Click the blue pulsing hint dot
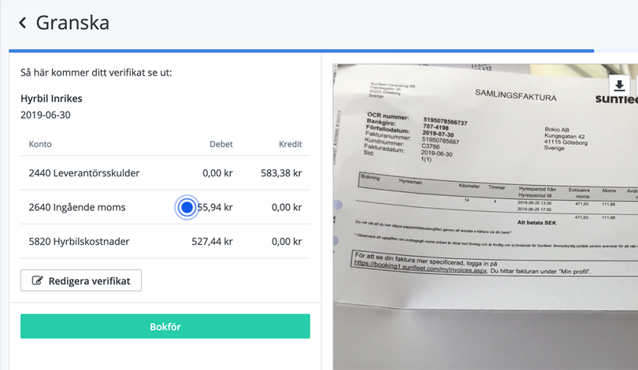638x370 pixels. (x=187, y=207)
